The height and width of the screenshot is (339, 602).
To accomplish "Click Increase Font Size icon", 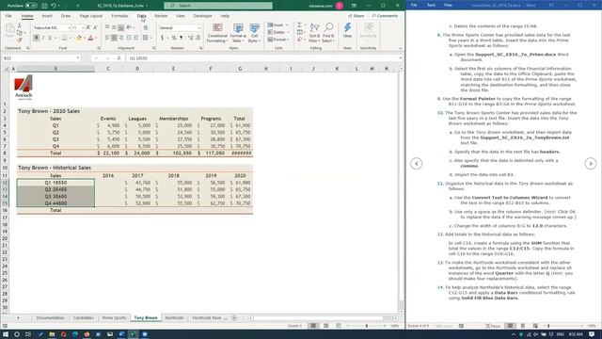I will (x=88, y=28).
